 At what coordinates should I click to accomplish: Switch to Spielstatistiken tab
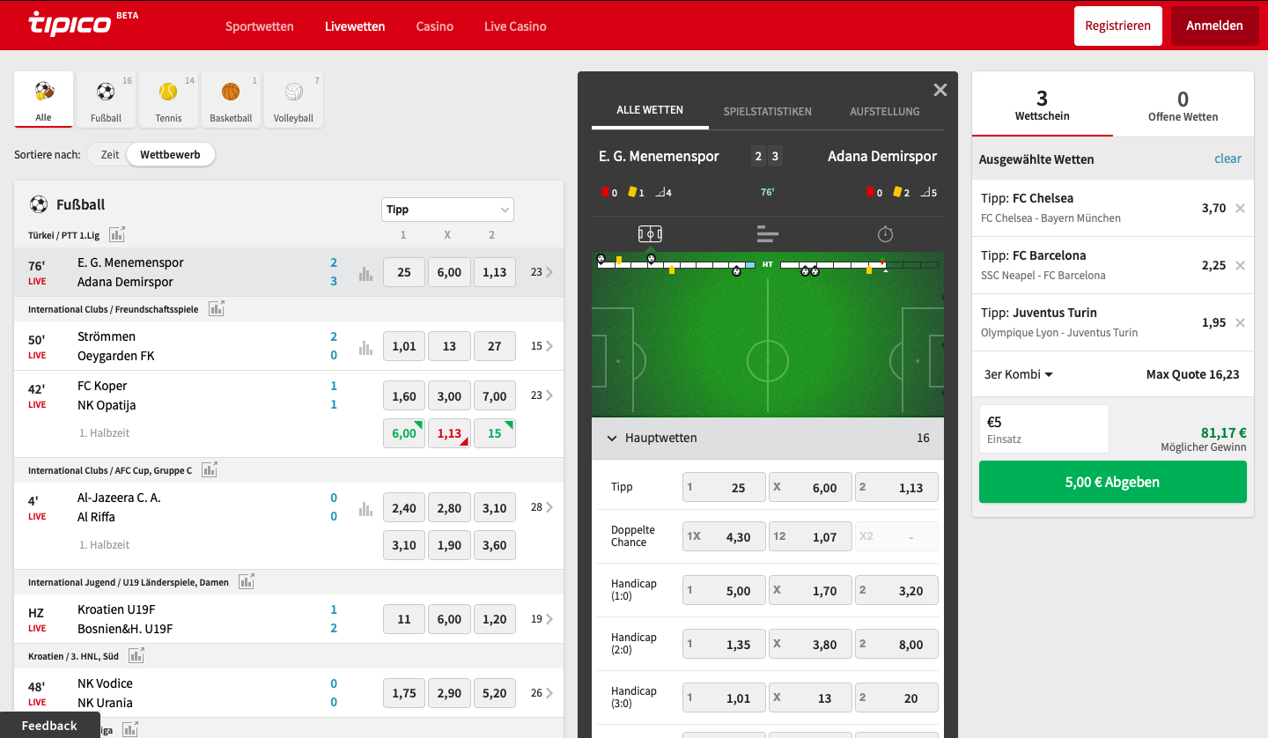[x=768, y=112]
